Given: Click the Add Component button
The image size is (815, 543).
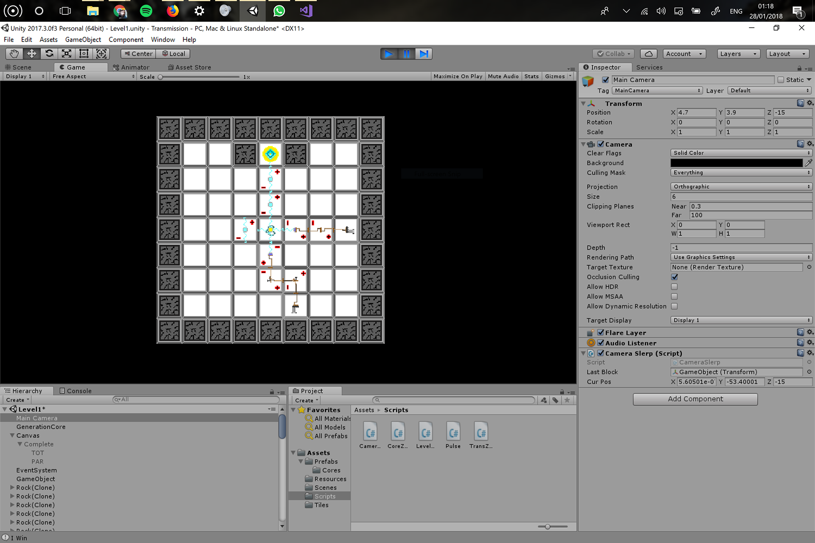Looking at the screenshot, I should pyautogui.click(x=695, y=399).
